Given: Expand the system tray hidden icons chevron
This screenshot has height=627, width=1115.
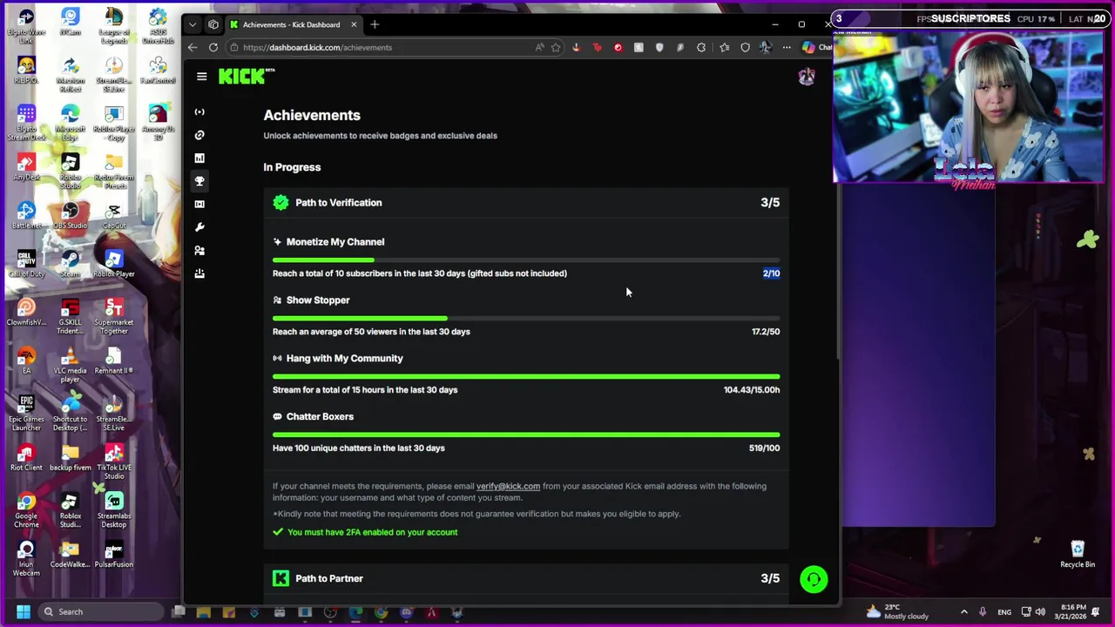Looking at the screenshot, I should (x=963, y=611).
